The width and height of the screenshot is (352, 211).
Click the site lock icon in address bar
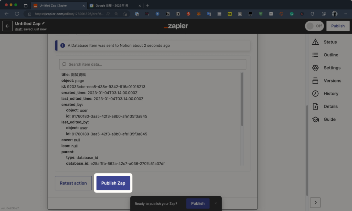pos(30,14)
